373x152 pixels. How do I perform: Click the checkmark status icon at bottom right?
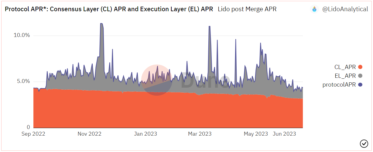pos(364,143)
